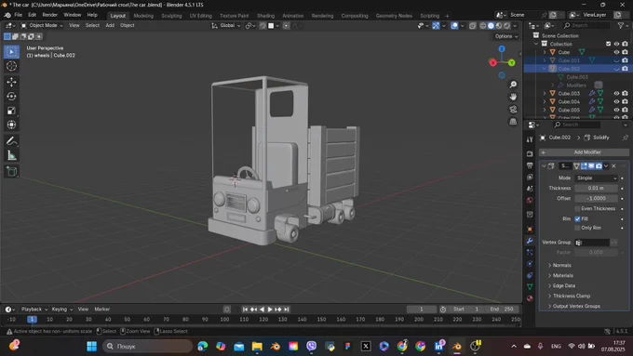Viewport: 633px width, 356px height.
Task: Jump to the timeline end frame
Action: pyautogui.click(x=286, y=310)
